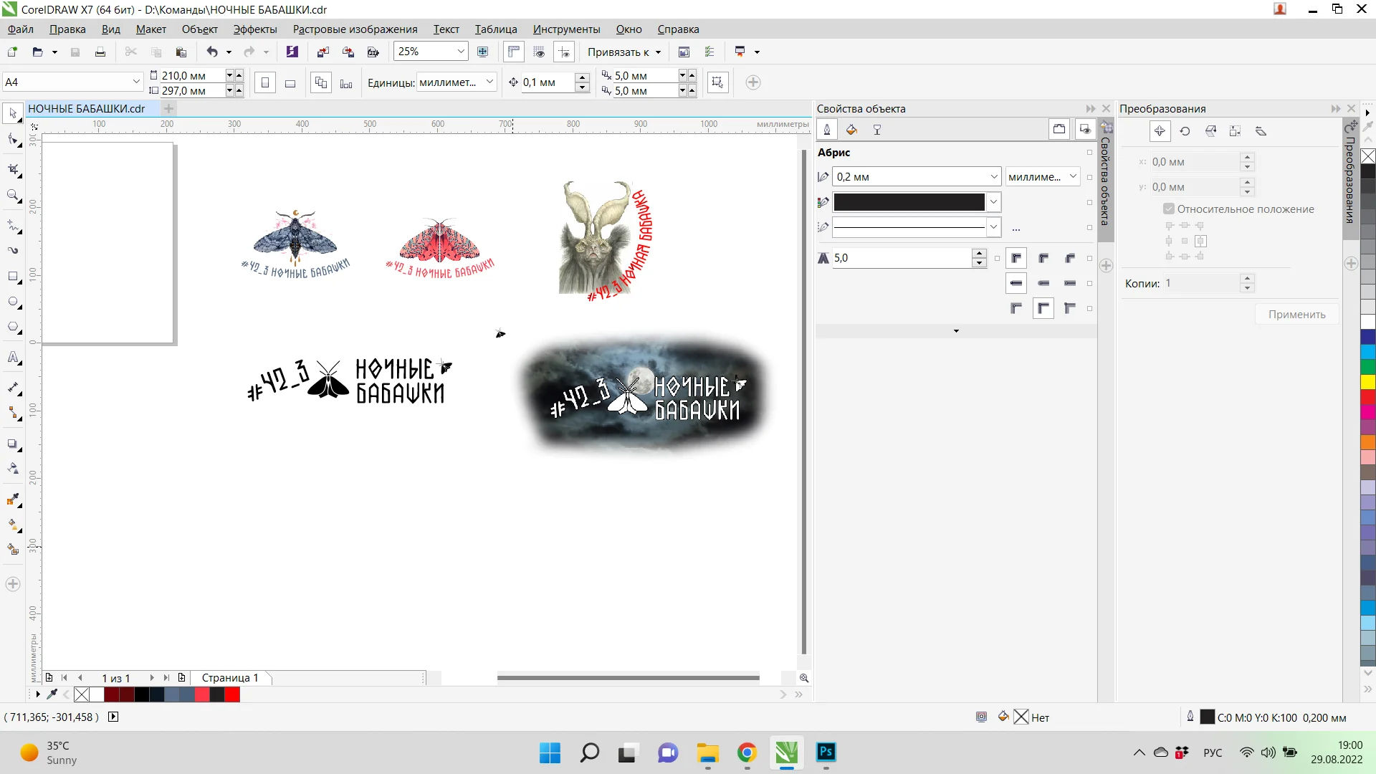Open the A4 page size dropdown
Screen dimensions: 1376x774
tap(136, 82)
